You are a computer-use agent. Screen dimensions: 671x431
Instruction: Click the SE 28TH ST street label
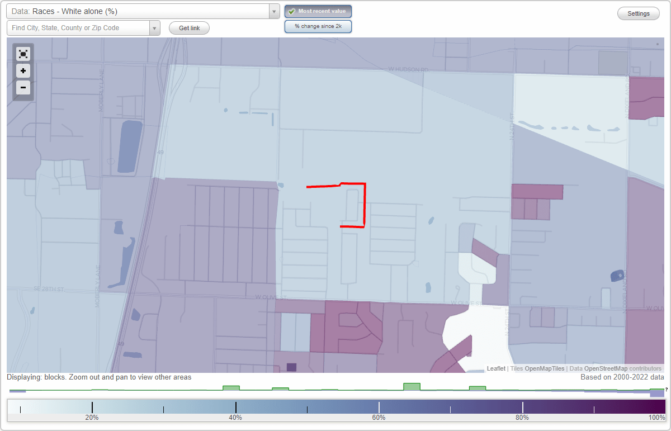tap(49, 289)
